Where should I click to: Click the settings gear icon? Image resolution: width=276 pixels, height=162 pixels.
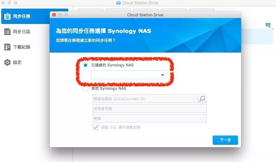point(7,62)
